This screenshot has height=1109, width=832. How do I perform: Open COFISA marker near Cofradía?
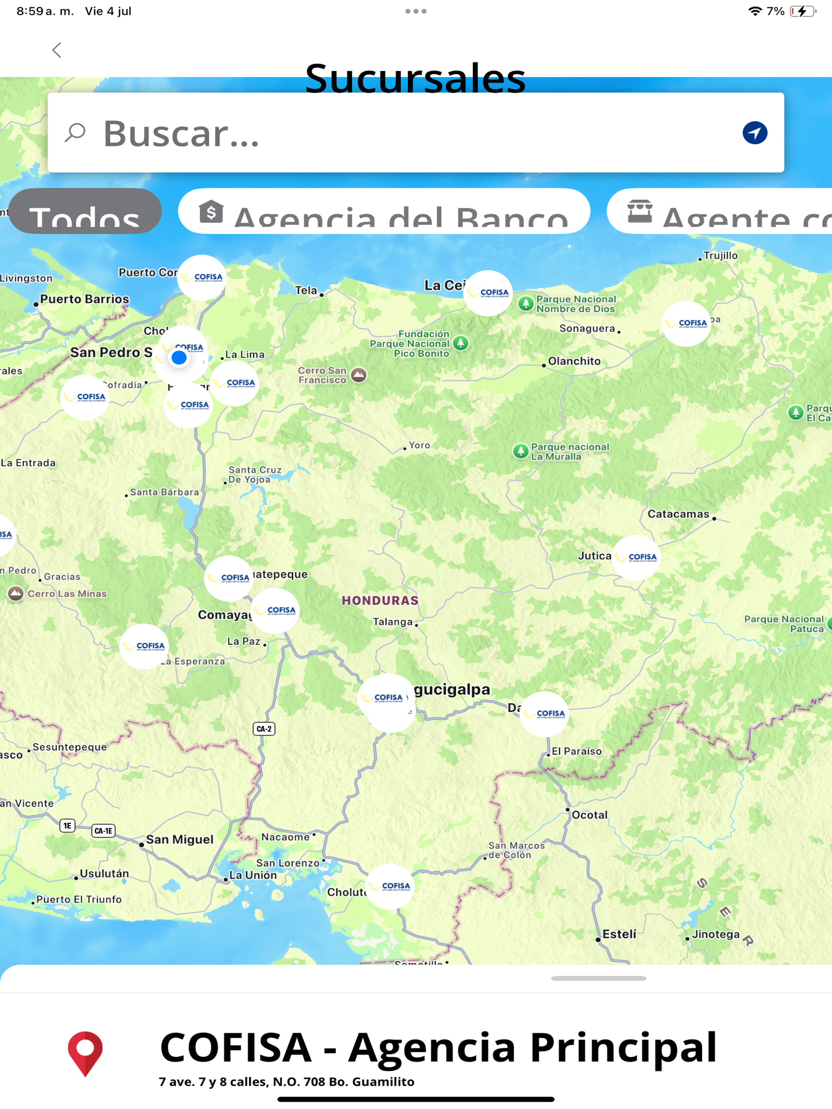[x=85, y=398]
